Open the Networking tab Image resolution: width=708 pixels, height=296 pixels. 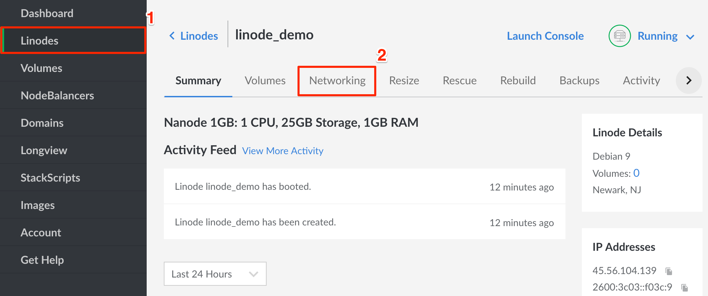pos(337,81)
